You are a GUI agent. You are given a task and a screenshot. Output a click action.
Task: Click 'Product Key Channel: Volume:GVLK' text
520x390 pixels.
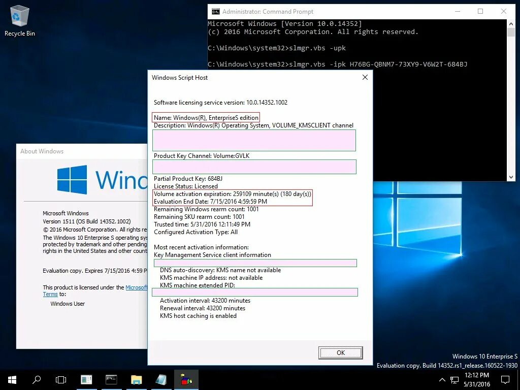click(202, 156)
